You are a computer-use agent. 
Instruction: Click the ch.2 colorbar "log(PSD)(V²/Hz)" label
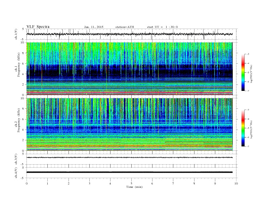point(251,129)
